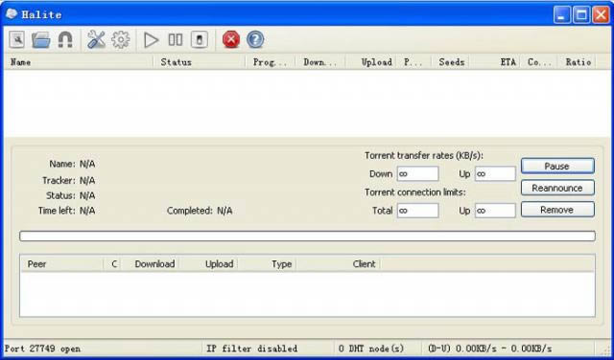Click the gear icon in the toolbar
This screenshot has width=614, height=360.
[120, 40]
